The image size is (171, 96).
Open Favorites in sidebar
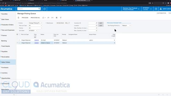tap(4, 14)
